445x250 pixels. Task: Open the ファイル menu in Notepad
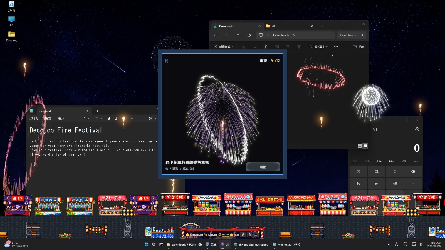[34, 118]
